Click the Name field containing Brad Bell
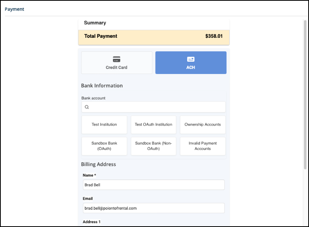 tap(153, 185)
